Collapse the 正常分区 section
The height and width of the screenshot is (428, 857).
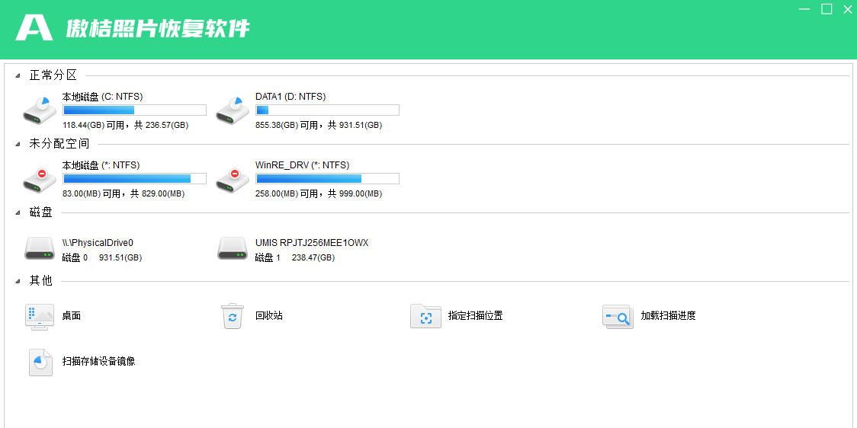[18, 76]
